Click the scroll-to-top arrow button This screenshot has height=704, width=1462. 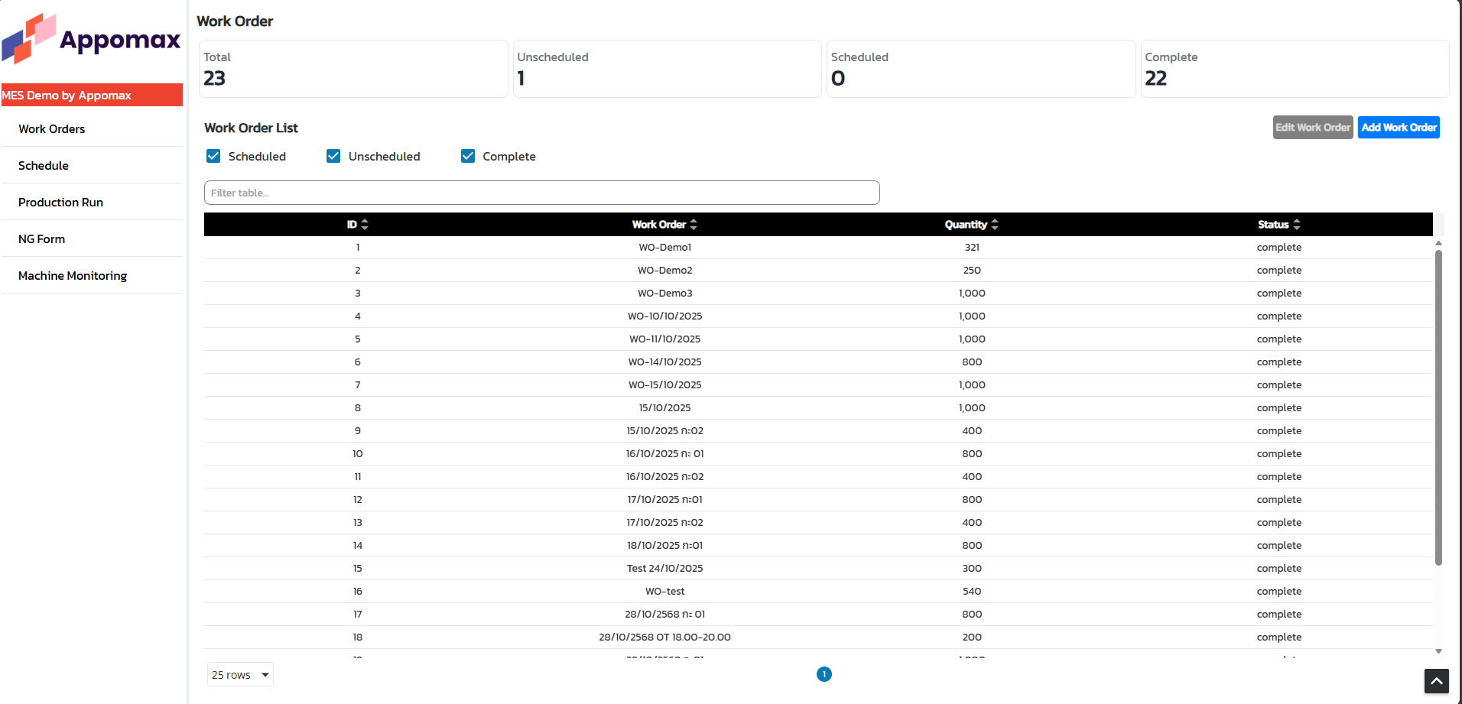(1436, 680)
